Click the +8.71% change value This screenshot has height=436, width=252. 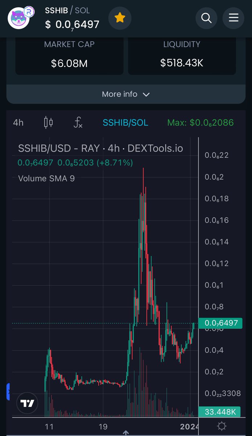(115, 163)
